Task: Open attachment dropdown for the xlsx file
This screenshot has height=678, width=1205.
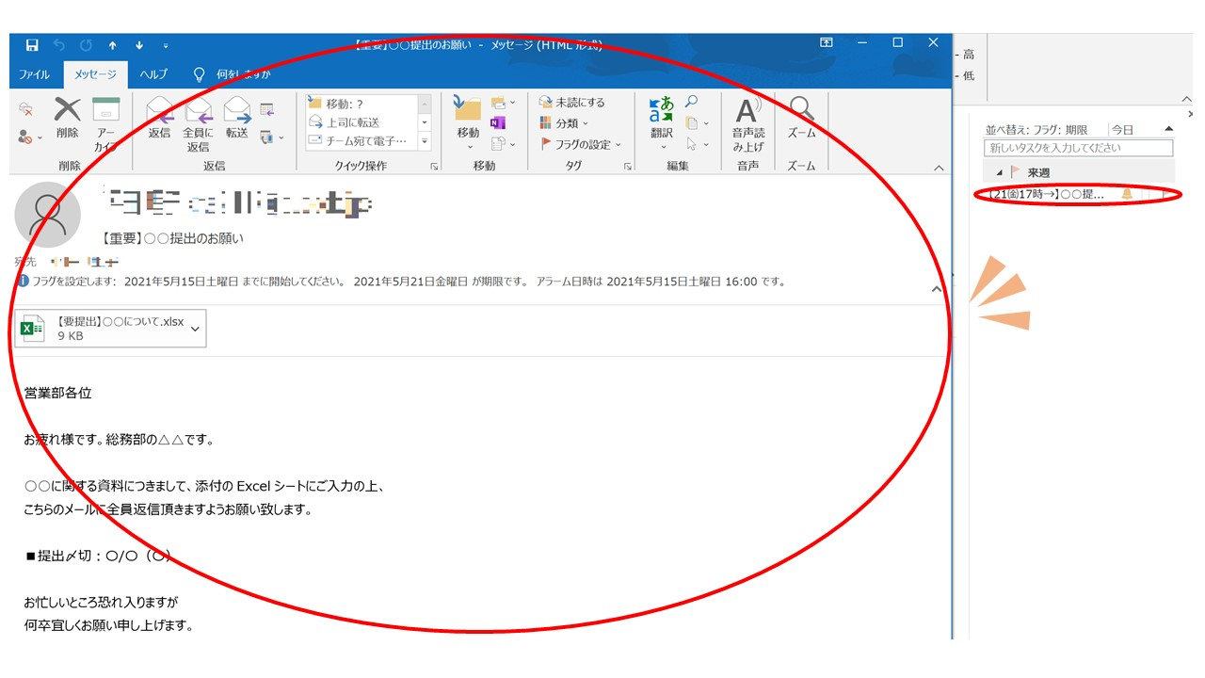Action: [x=195, y=329]
